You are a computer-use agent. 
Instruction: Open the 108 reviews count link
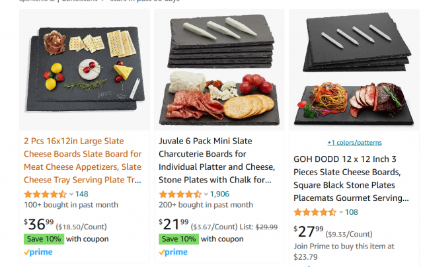pos(352,212)
